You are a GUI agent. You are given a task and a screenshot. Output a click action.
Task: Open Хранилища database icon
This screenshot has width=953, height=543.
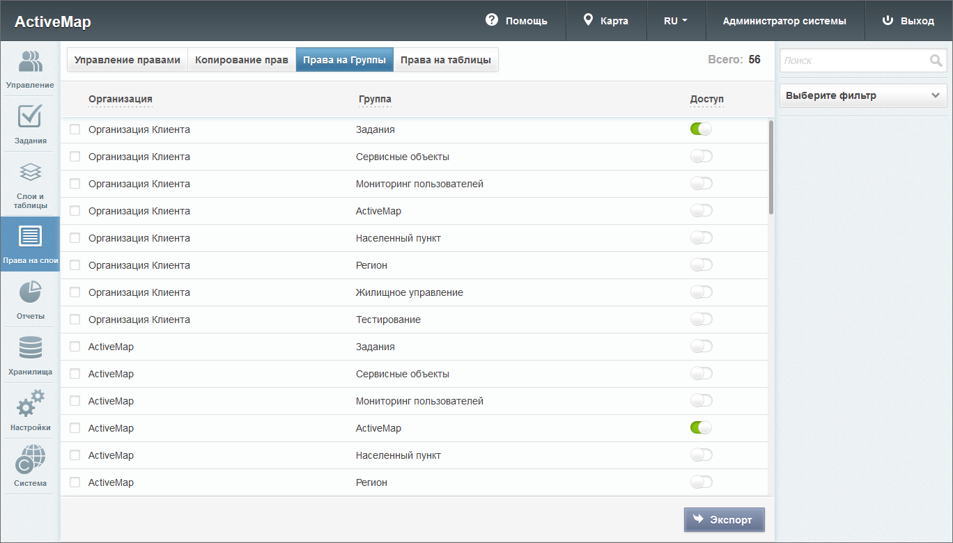click(30, 355)
